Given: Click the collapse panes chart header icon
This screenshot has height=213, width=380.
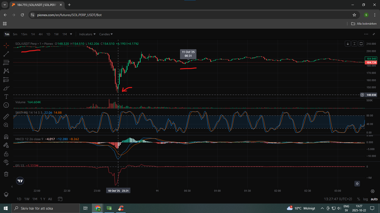Looking at the screenshot, I should [354, 43].
